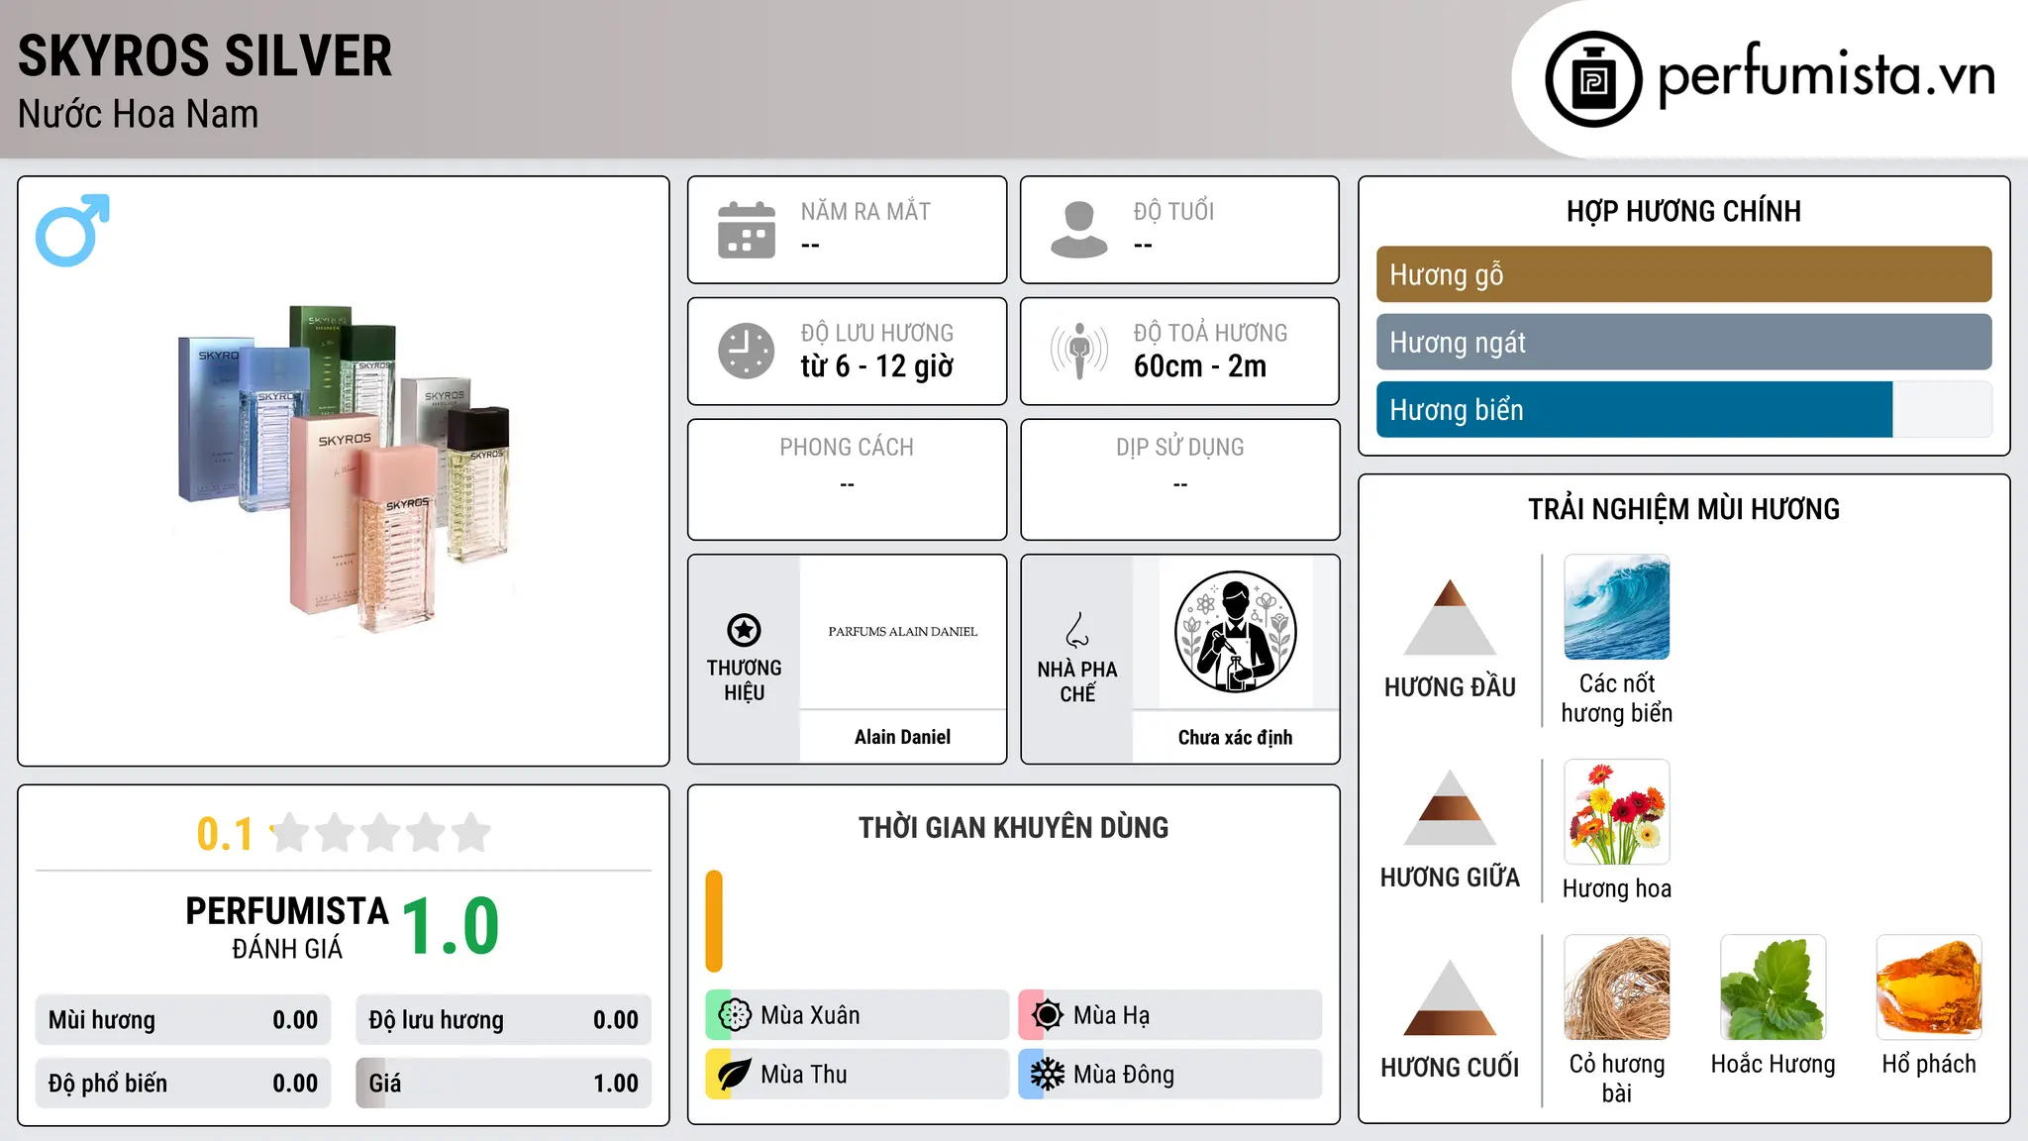Viewport: 2028px width, 1141px height.
Task: Click the nose icon above Nhà pha chế
Action: coord(1077,630)
